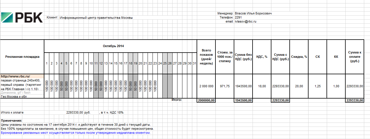This screenshot has height=139, width=370.
Task: Select the email cell ivlasov@rbc.ru
Action: tap(246, 21)
